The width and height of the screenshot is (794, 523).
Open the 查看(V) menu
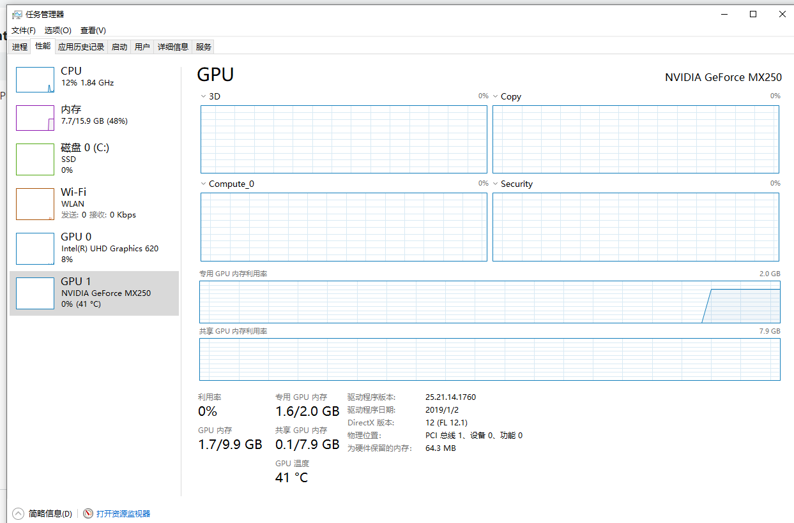pyautogui.click(x=93, y=30)
